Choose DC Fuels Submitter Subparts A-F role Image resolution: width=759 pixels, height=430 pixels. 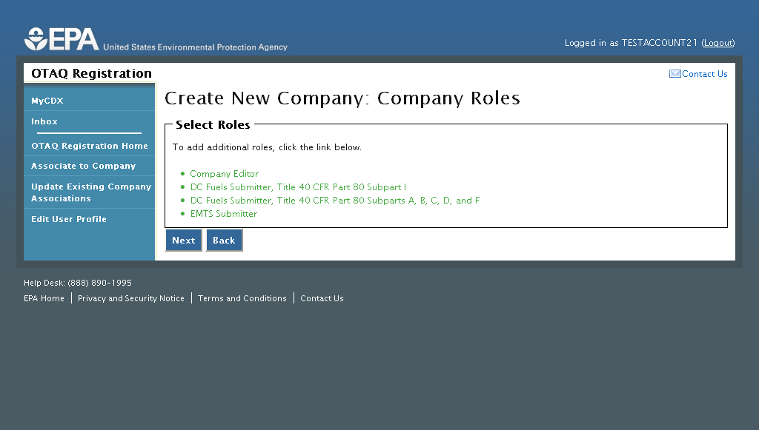[x=335, y=201]
